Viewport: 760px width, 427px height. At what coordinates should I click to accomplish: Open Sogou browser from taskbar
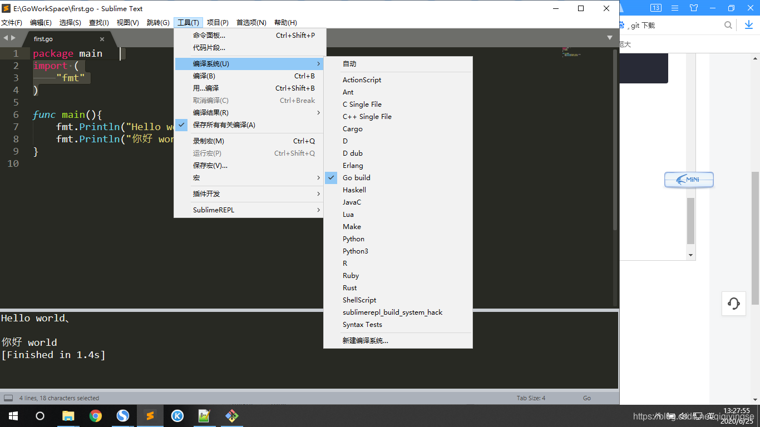(x=122, y=416)
